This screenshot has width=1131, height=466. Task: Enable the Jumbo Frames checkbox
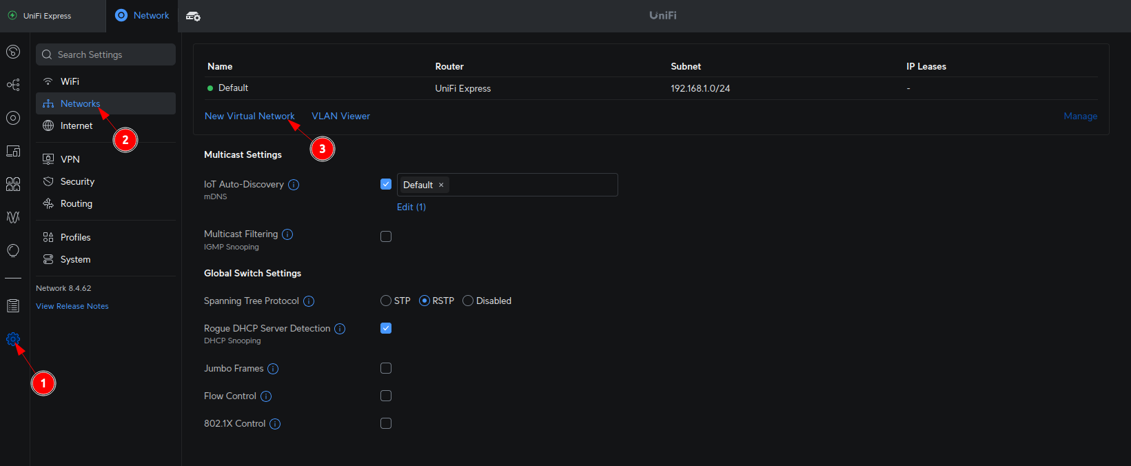386,368
